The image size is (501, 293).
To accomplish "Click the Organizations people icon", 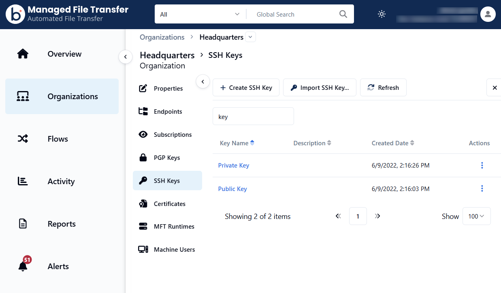I will [23, 96].
